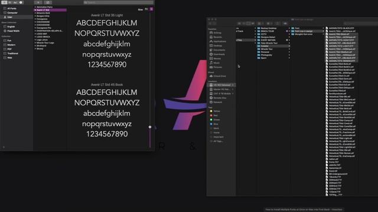The width and height of the screenshot is (378, 212).
Task: Open Downloads in Finder sidebar
Action: click(x=217, y=54)
